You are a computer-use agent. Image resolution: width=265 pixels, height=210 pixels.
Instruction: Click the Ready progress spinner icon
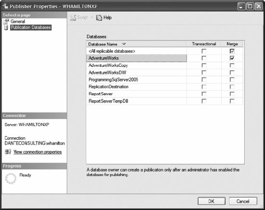(x=11, y=178)
